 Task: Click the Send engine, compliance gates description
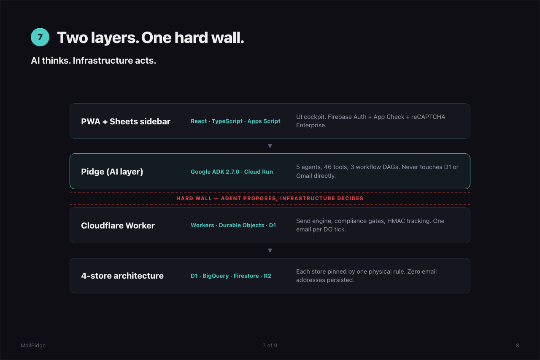click(x=370, y=225)
